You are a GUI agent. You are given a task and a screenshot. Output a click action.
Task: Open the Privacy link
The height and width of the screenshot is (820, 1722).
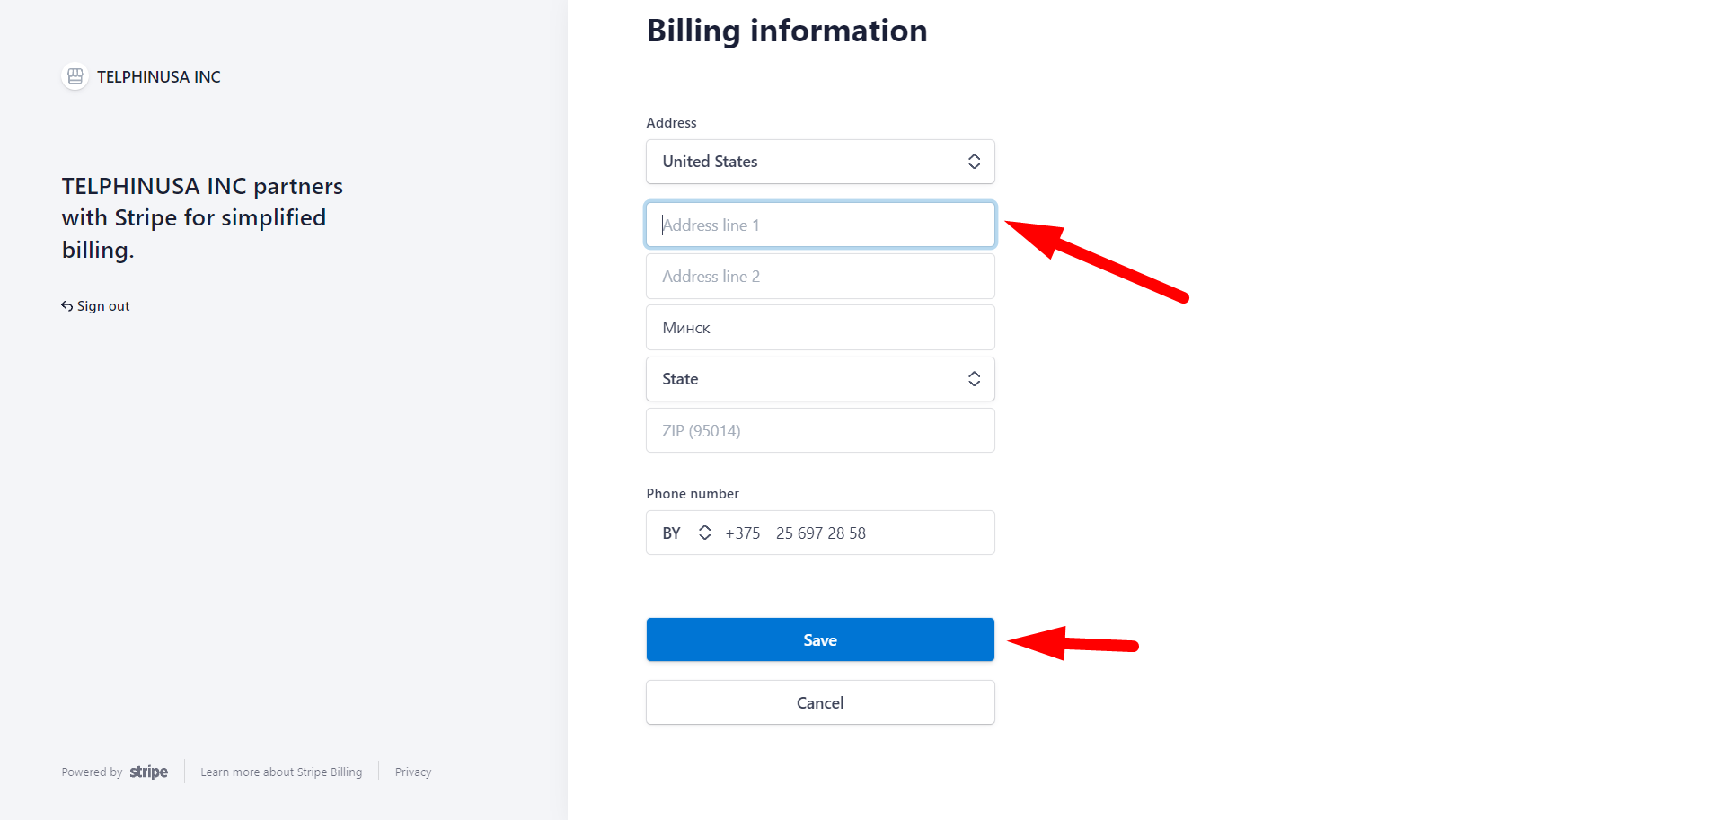[x=413, y=772]
